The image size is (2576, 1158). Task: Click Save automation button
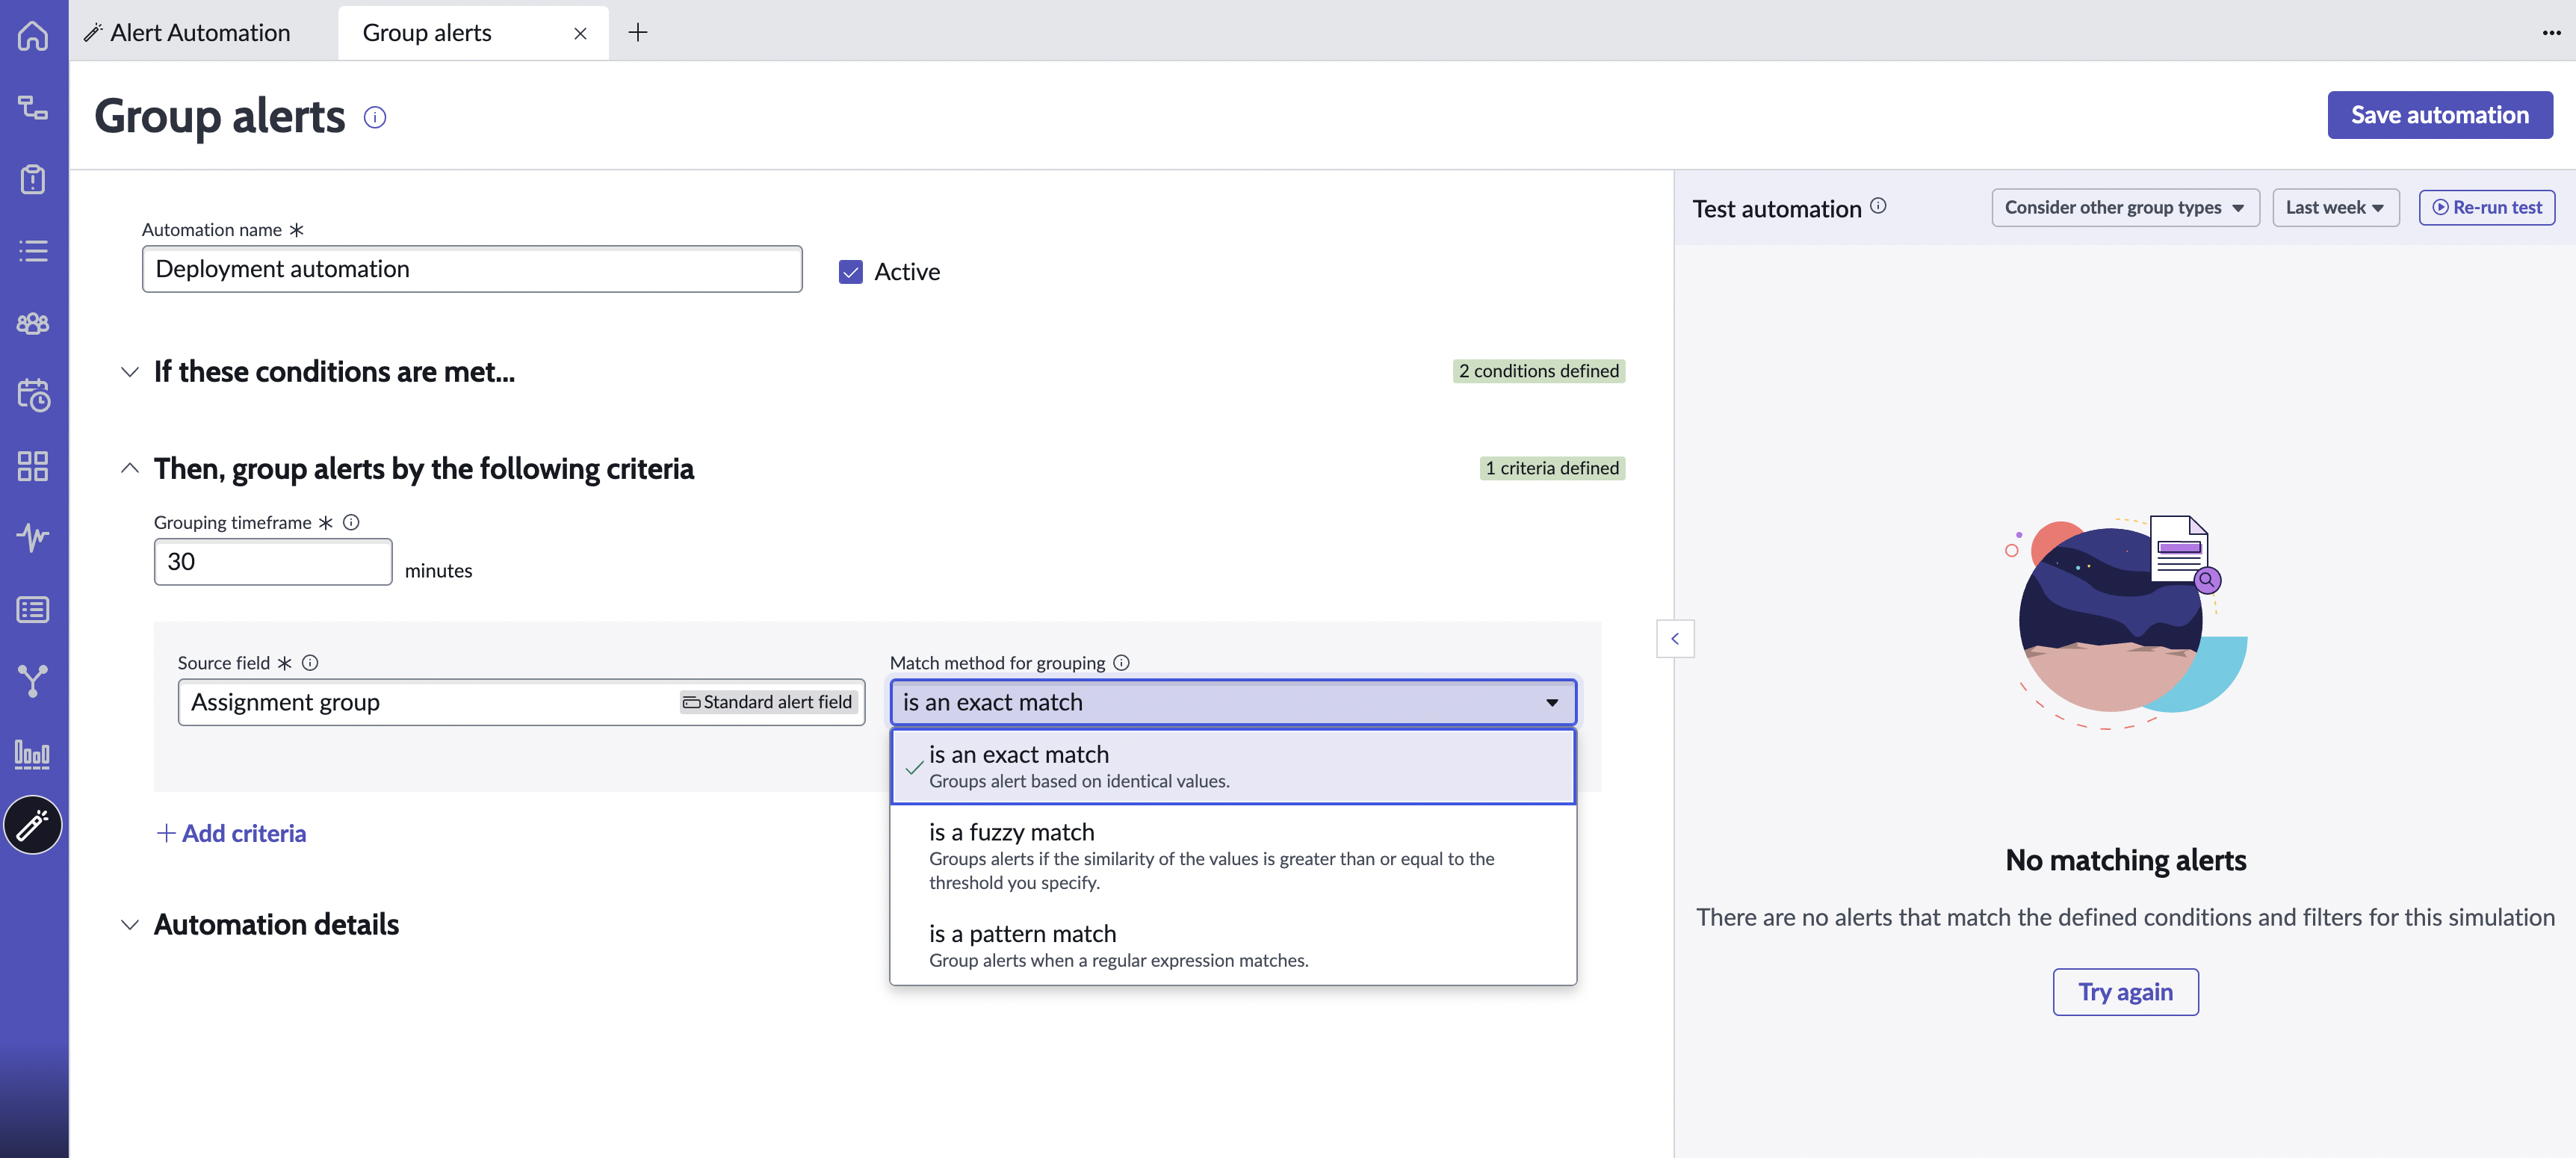click(2439, 115)
